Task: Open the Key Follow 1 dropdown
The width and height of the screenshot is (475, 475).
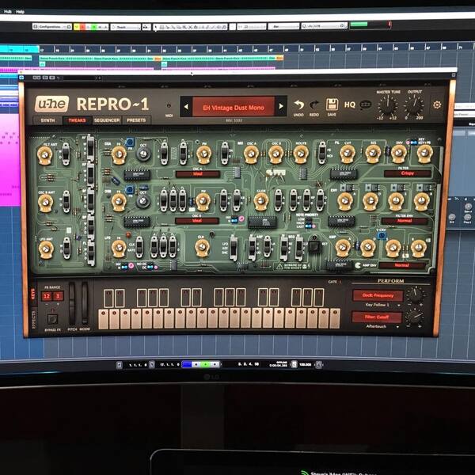Action: (x=383, y=305)
